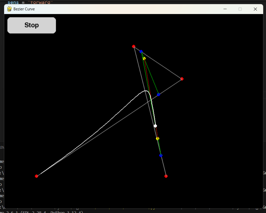
Task: Minimize the Bezier Curve window
Action: coord(225,9)
